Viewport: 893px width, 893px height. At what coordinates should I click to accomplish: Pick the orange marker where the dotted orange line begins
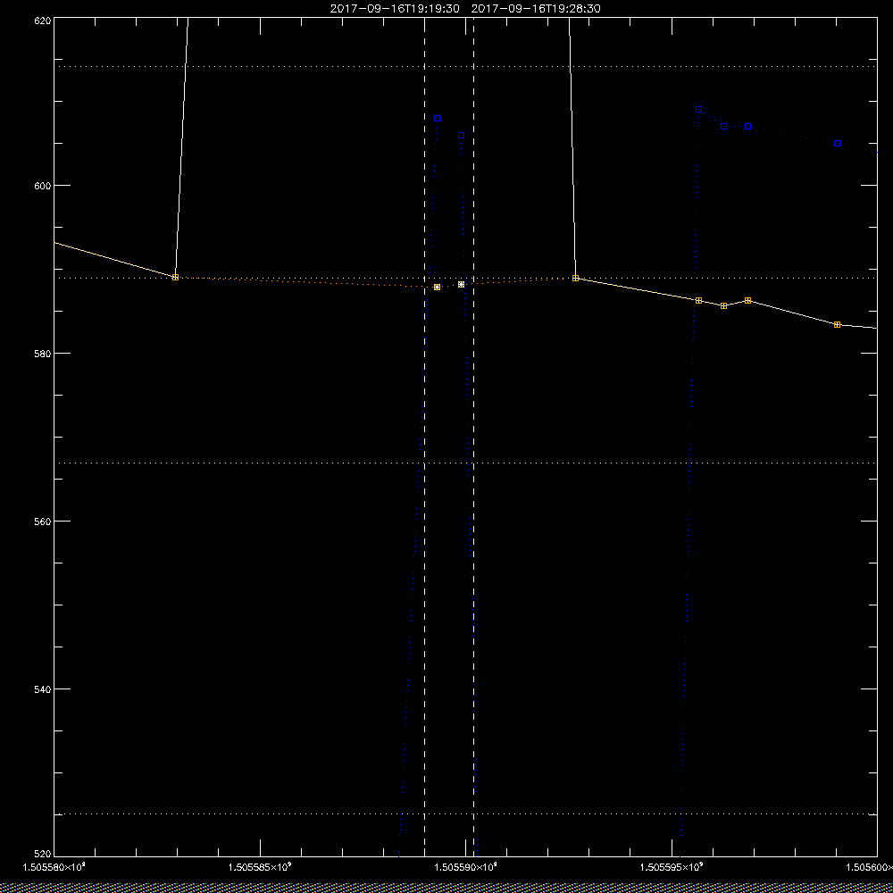coord(175,278)
